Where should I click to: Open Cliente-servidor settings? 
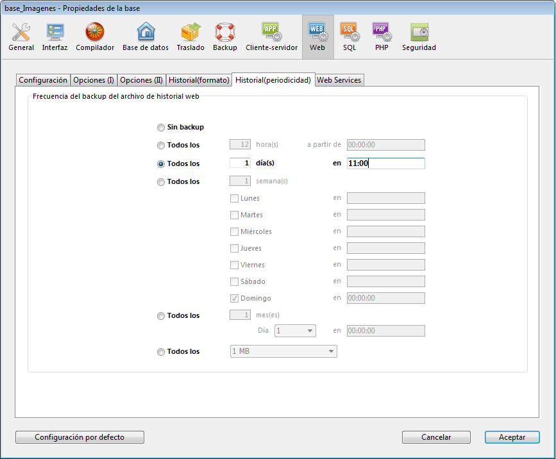pyautogui.click(x=271, y=37)
